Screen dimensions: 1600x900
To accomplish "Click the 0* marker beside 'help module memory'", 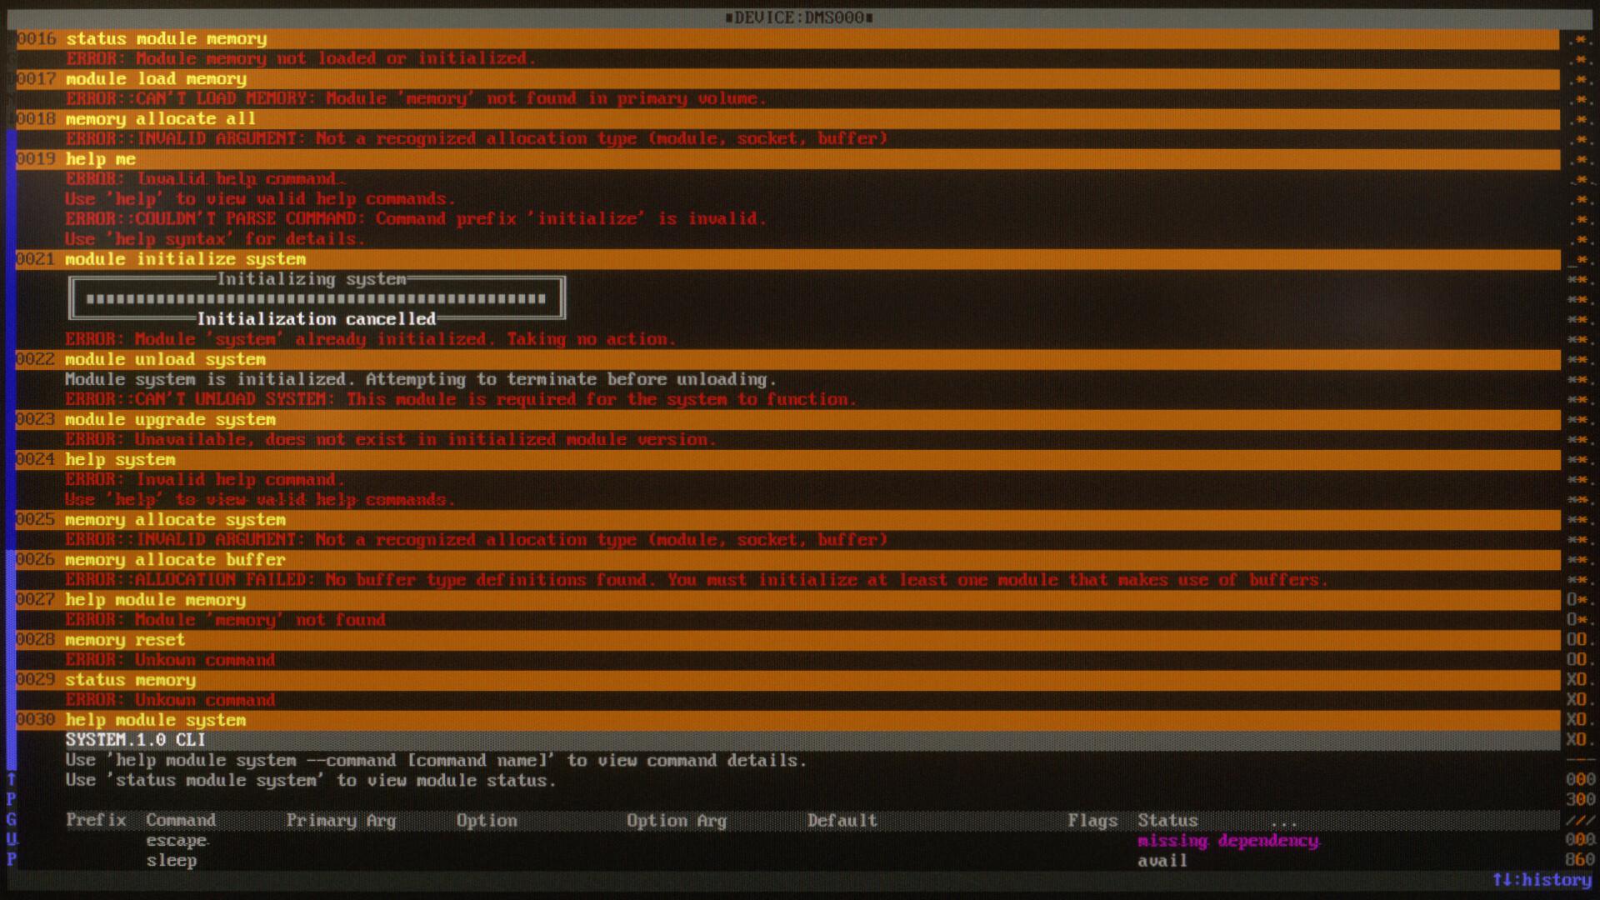I will (1575, 600).
